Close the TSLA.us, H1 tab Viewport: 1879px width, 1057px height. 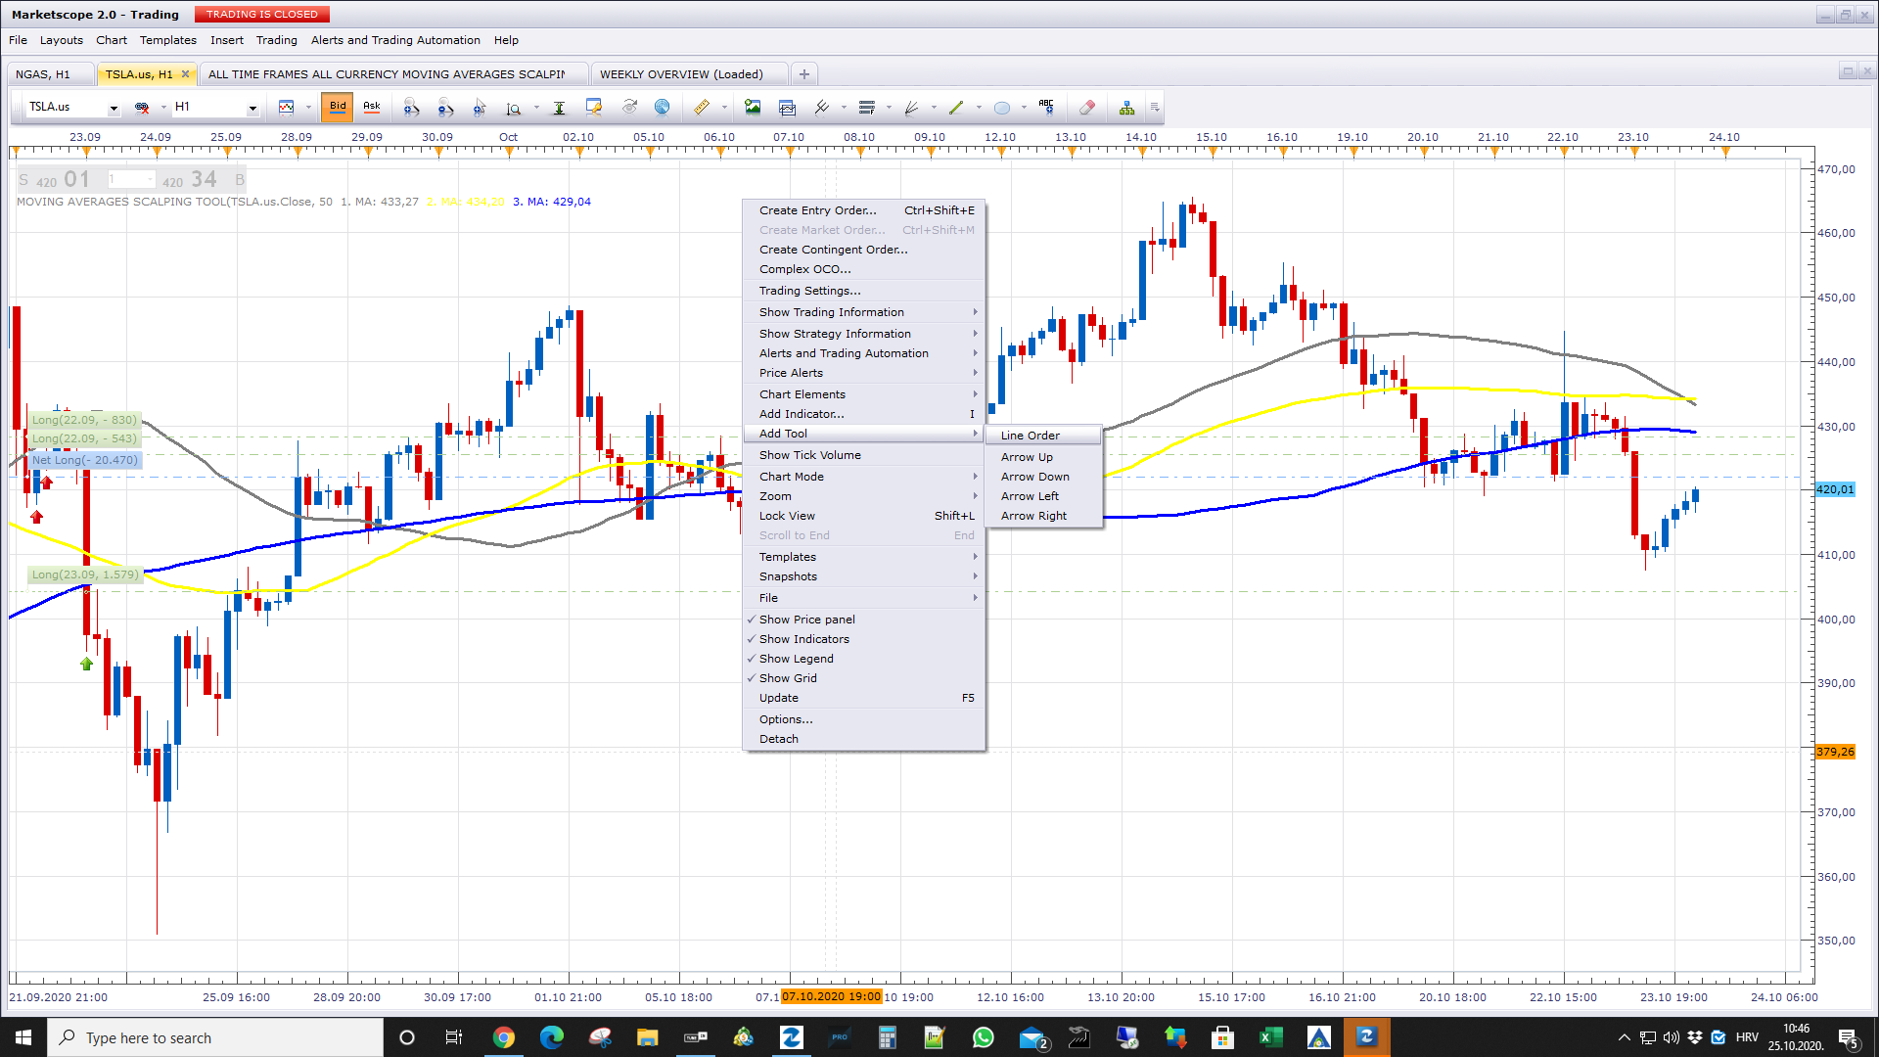[x=185, y=74]
